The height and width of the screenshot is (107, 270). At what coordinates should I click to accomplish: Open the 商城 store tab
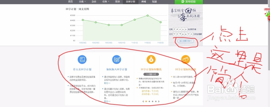pyautogui.click(x=144, y=2)
